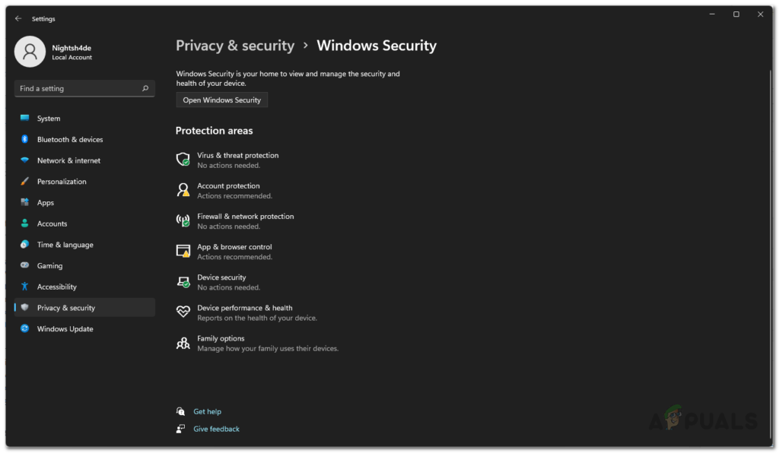This screenshot has height=453, width=779.
Task: Click the Accessibility sidebar icon
Action: point(25,287)
